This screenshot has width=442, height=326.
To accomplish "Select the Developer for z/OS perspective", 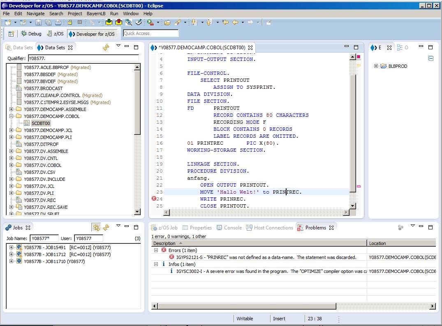I will click(x=91, y=34).
